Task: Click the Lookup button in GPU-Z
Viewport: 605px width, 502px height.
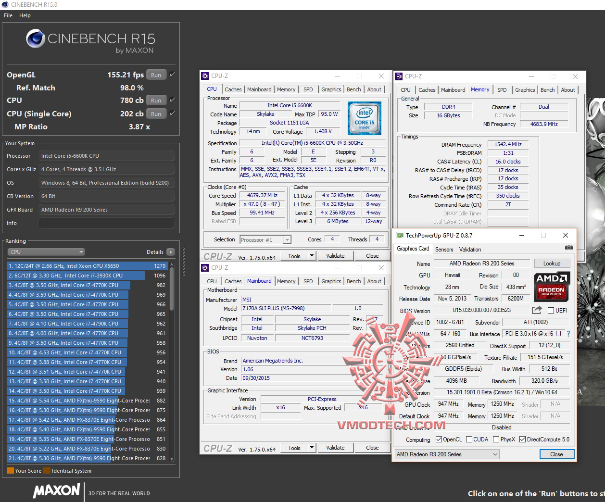Action: (x=552, y=264)
